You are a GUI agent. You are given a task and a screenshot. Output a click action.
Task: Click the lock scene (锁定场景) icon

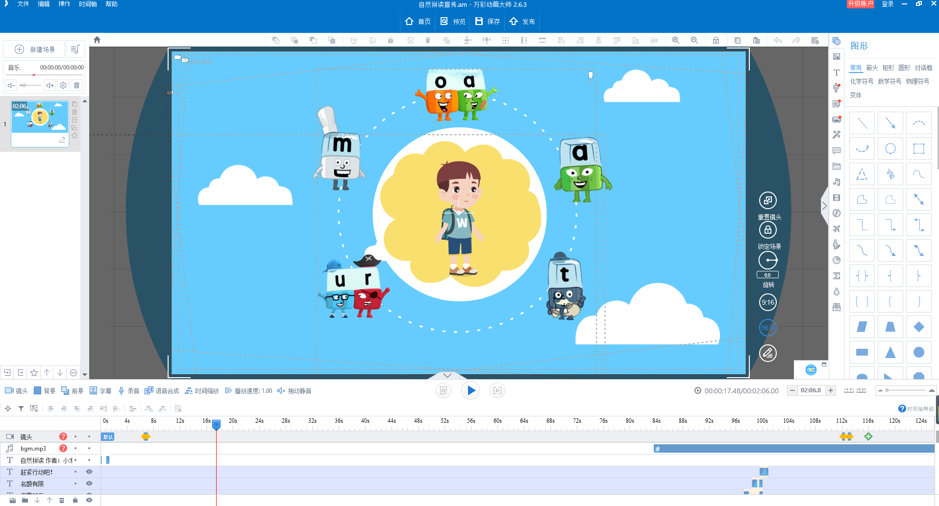coord(767,230)
